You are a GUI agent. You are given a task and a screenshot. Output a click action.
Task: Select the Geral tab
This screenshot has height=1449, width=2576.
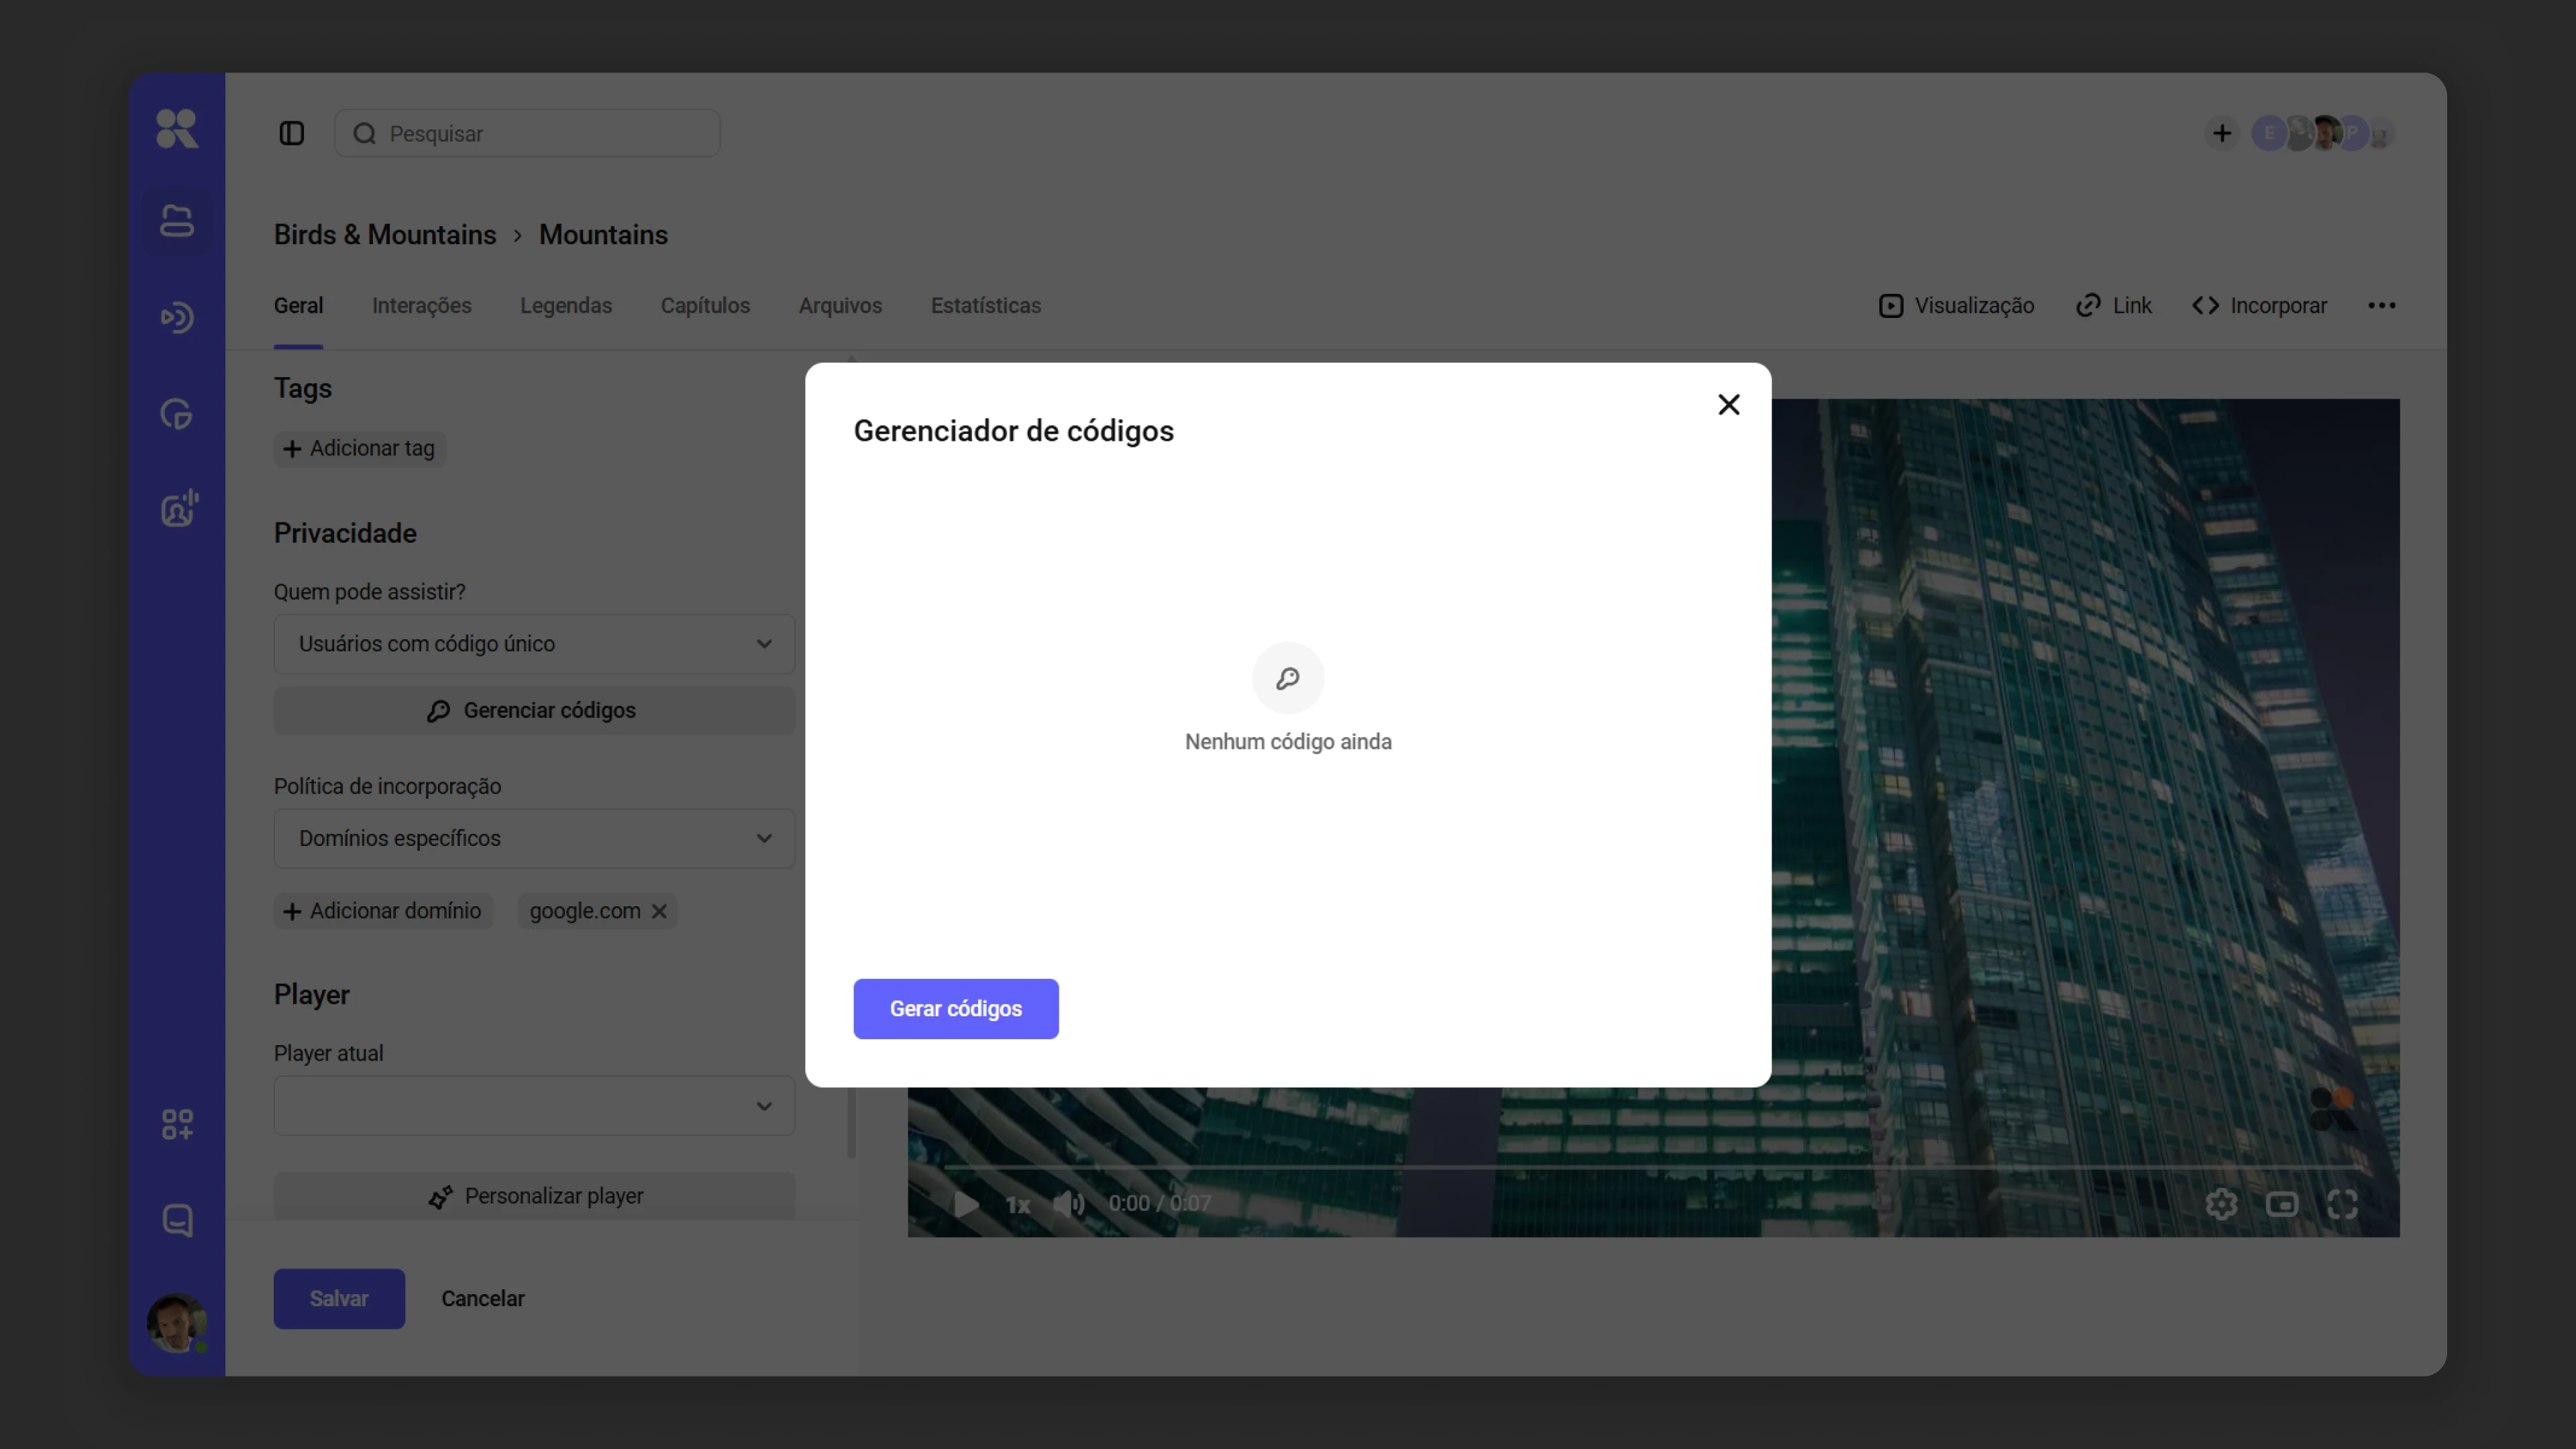[298, 306]
